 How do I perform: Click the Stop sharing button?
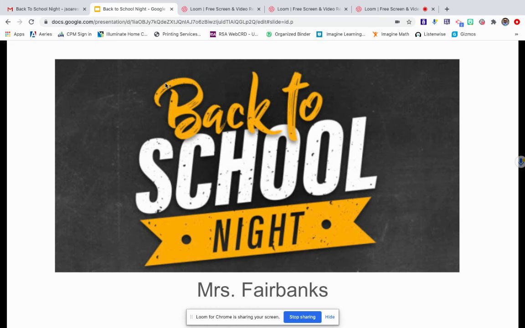point(302,317)
